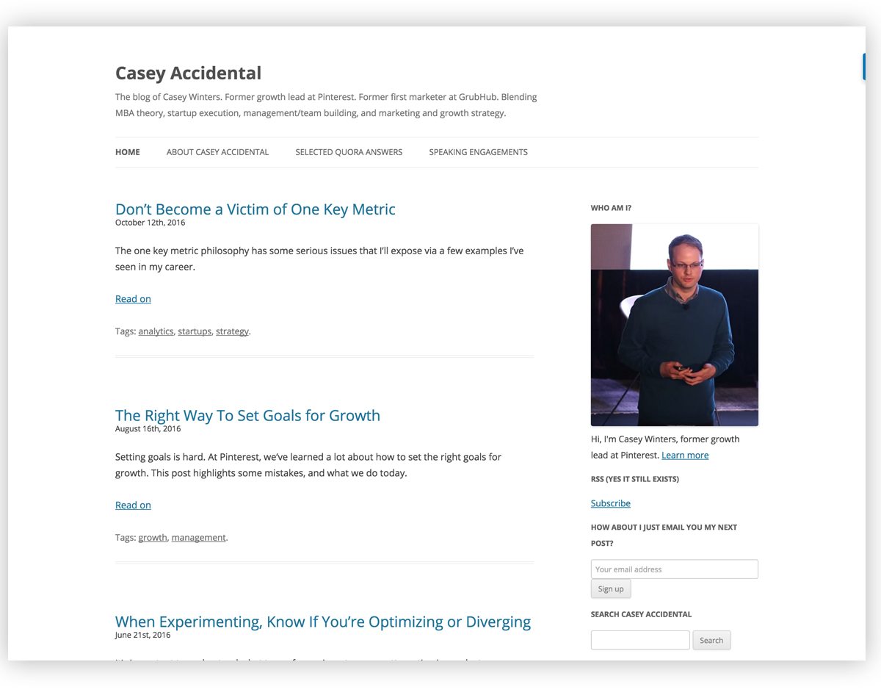
Task: Click the blue scrollbar handle at right edge
Action: [864, 66]
